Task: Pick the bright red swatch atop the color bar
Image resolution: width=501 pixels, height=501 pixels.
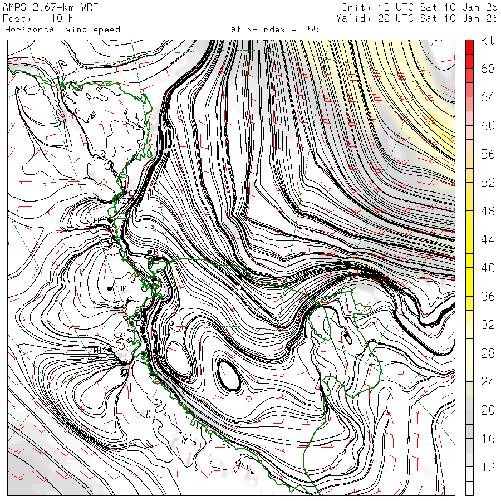Action: pyautogui.click(x=469, y=47)
